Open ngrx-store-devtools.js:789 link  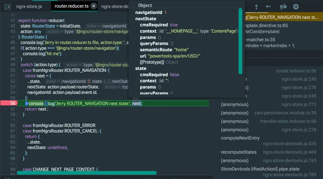point(289,175)
